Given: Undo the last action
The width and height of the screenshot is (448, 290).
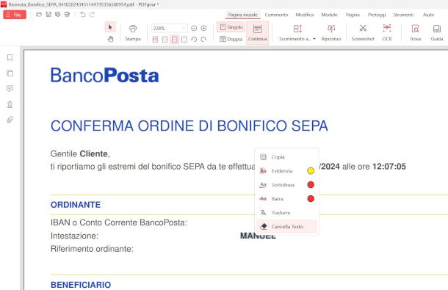Looking at the screenshot, I should click(83, 15).
